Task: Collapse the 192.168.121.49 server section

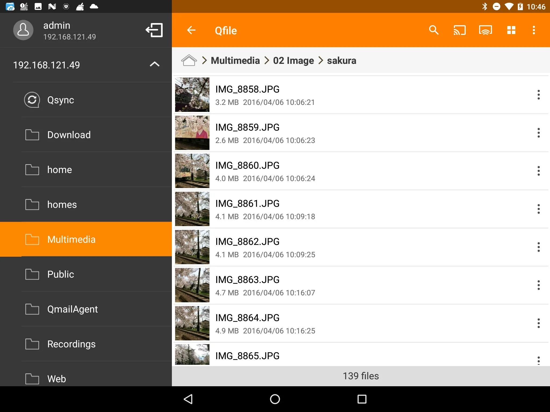Action: 154,64
